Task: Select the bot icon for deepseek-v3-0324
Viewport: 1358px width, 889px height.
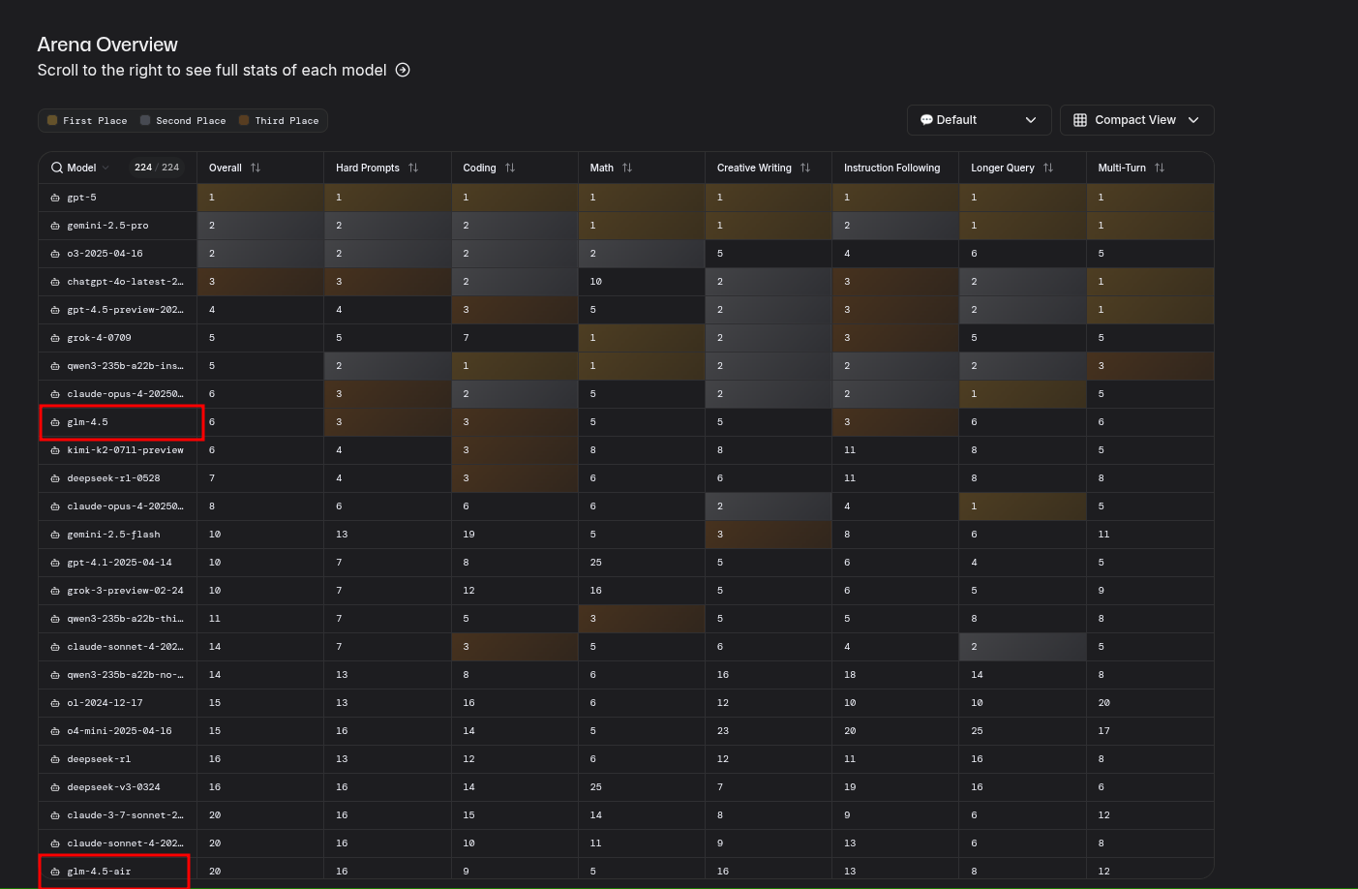Action: (x=55, y=787)
